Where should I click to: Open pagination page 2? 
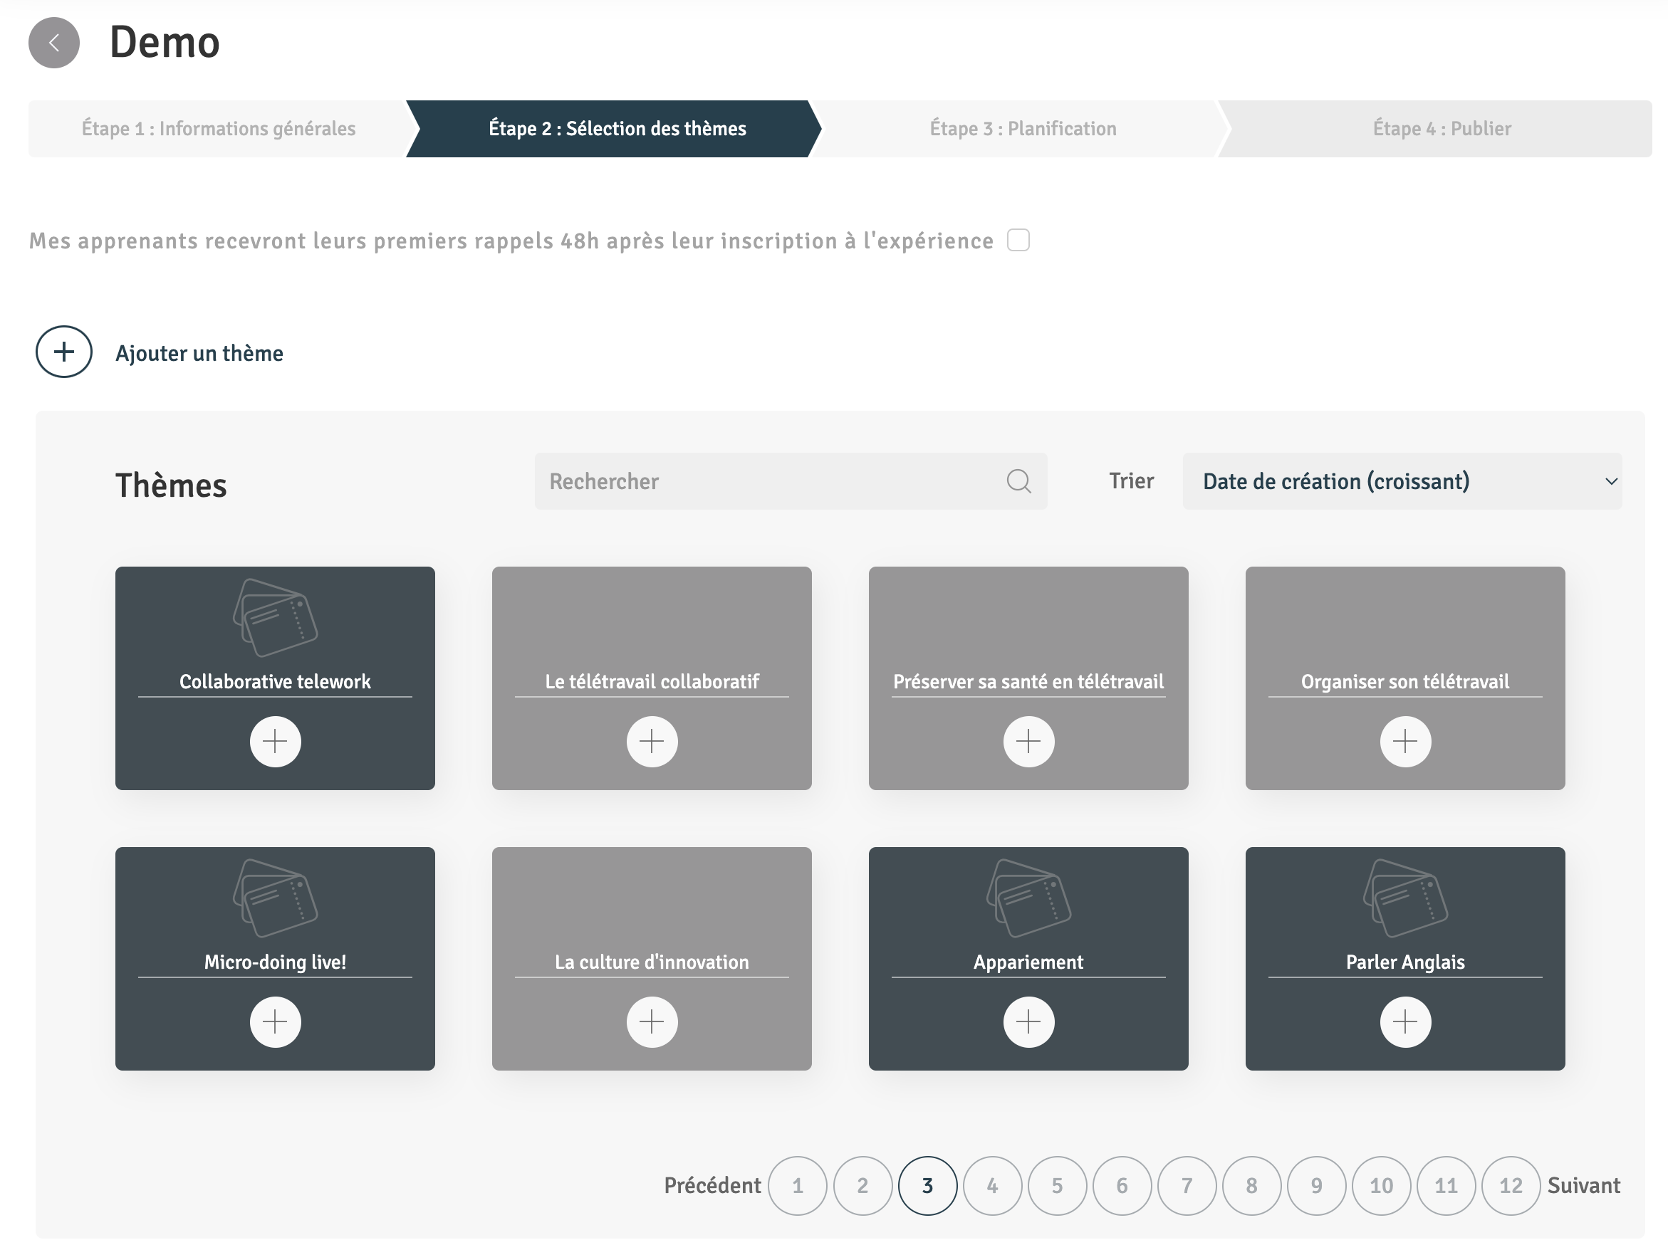click(862, 1186)
